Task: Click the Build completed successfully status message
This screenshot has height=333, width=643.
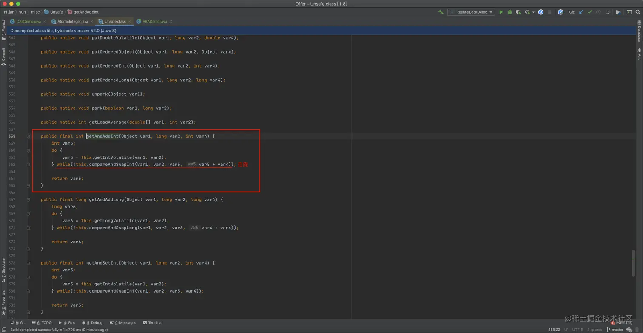Action: [x=59, y=330]
